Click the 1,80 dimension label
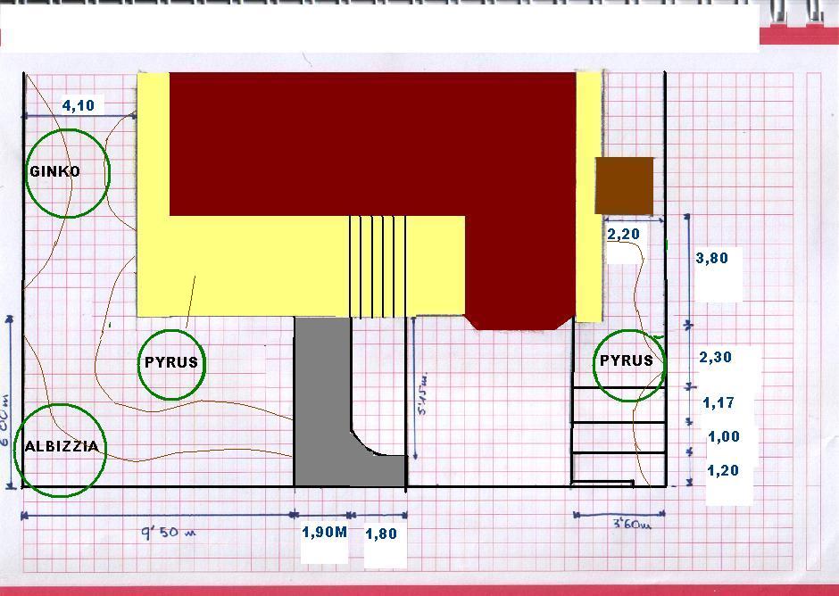The height and width of the screenshot is (596, 839). [381, 534]
